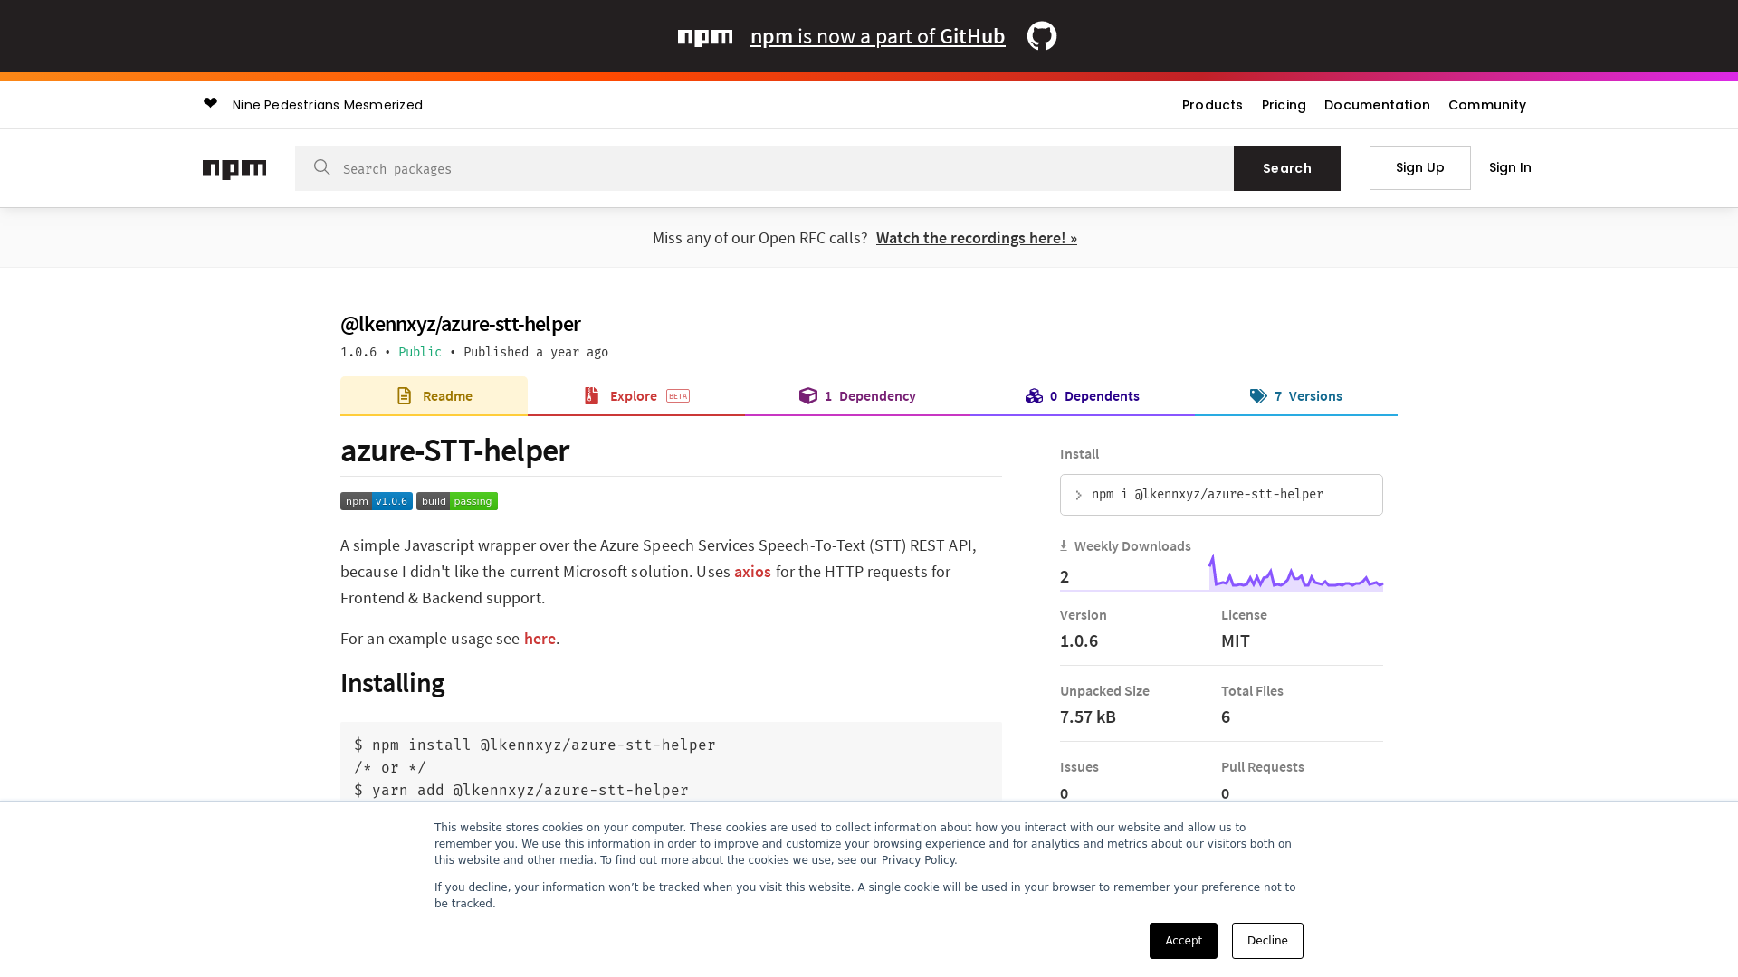Open 'npm is now a part of GitHub' link
The width and height of the screenshot is (1738, 977).
click(x=877, y=36)
